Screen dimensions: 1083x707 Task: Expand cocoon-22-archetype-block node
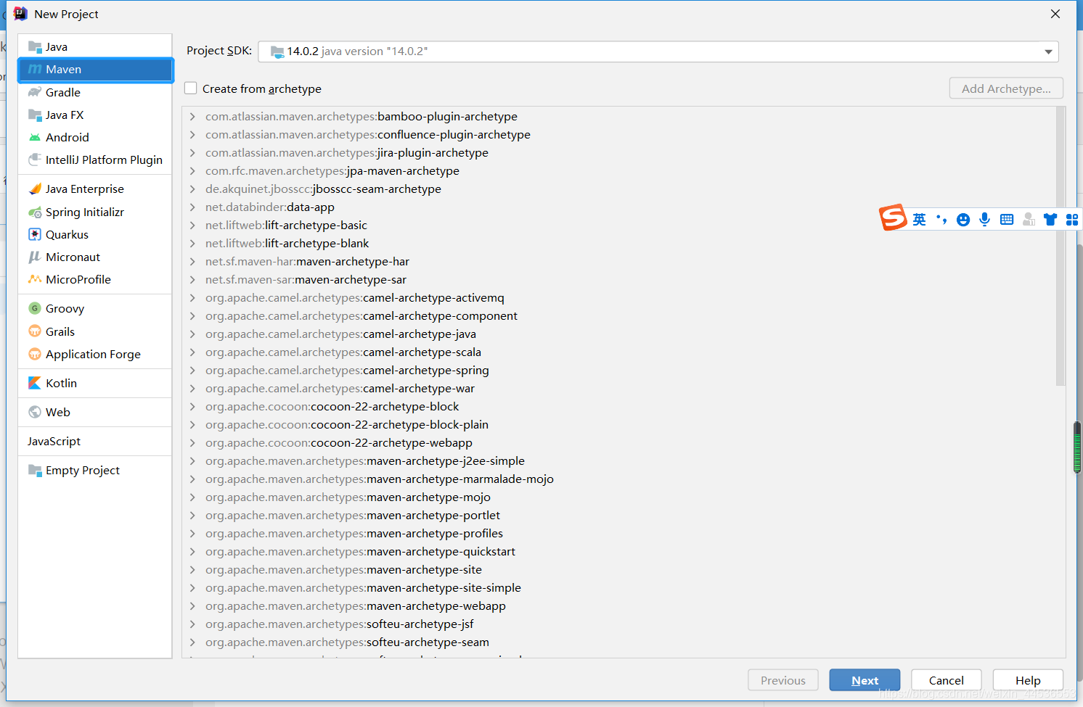coord(192,406)
